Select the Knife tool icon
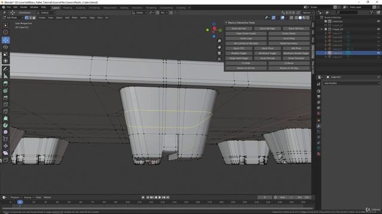 click(x=5, y=112)
